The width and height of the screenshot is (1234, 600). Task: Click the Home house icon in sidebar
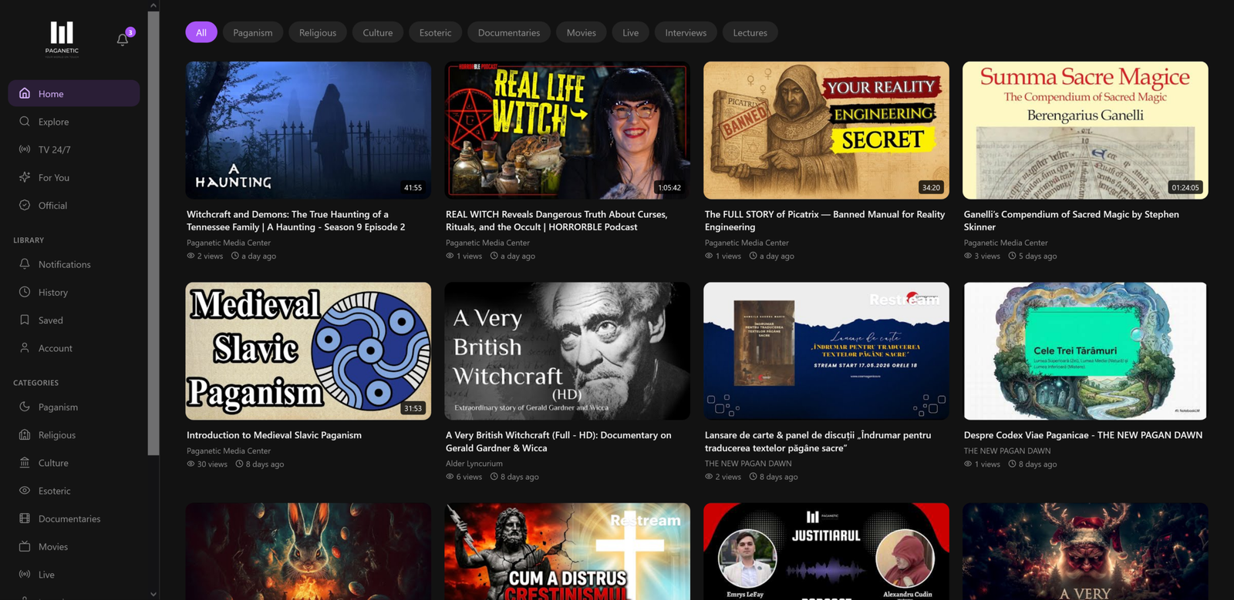(x=25, y=93)
